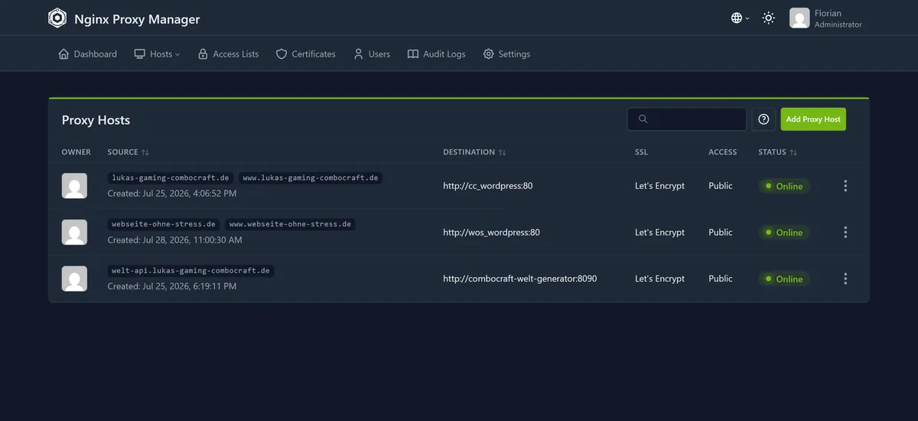Image resolution: width=918 pixels, height=421 pixels.
Task: Click the www.webseite-ohne-stress.de domain tag
Action: point(290,224)
